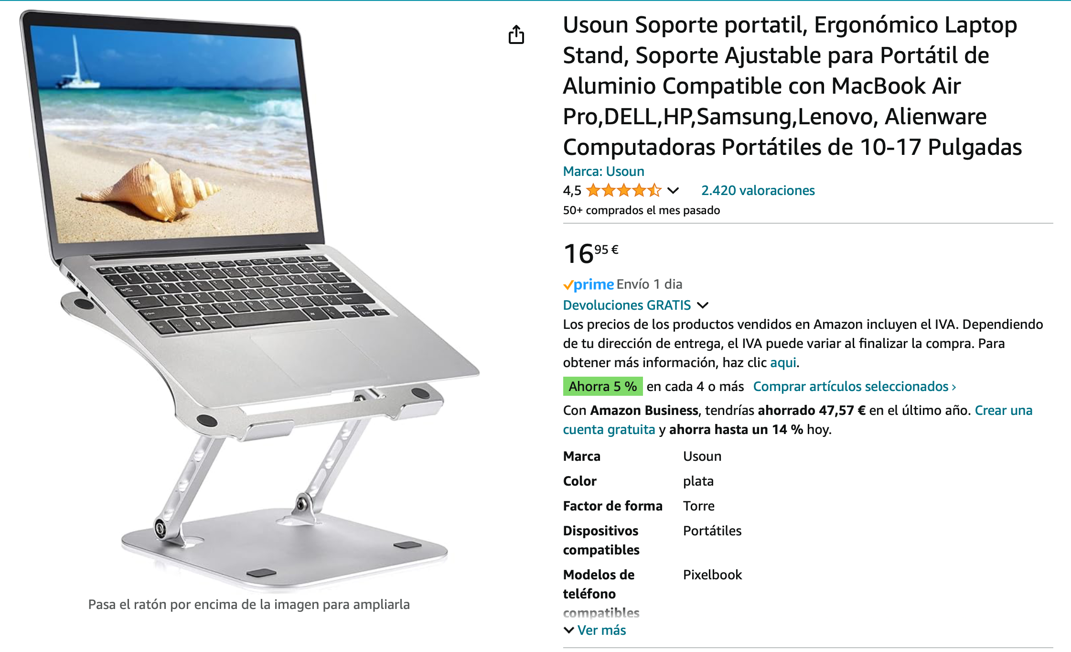Click the product title text
The height and width of the screenshot is (652, 1071).
click(x=793, y=86)
